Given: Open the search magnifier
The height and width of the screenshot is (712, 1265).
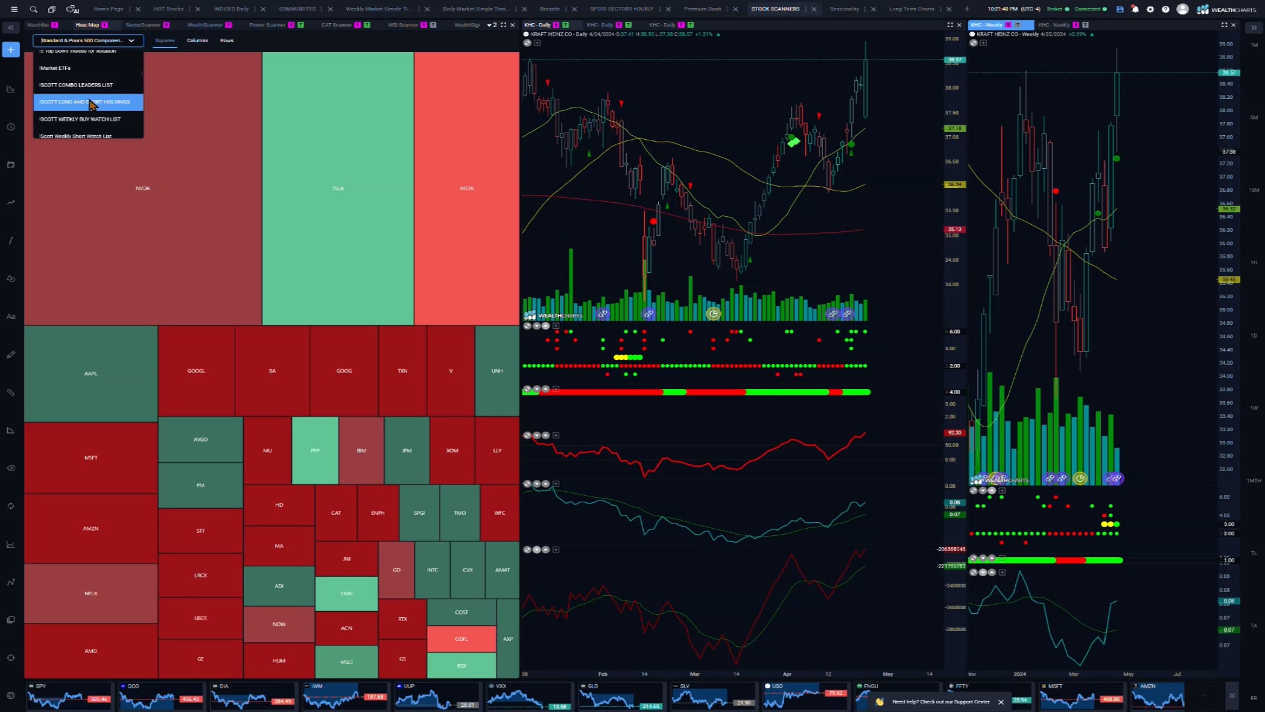Looking at the screenshot, I should tap(33, 9).
